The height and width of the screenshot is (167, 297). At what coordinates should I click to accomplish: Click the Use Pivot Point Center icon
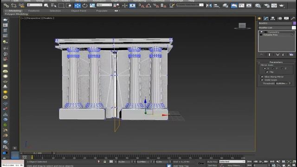point(116,6)
